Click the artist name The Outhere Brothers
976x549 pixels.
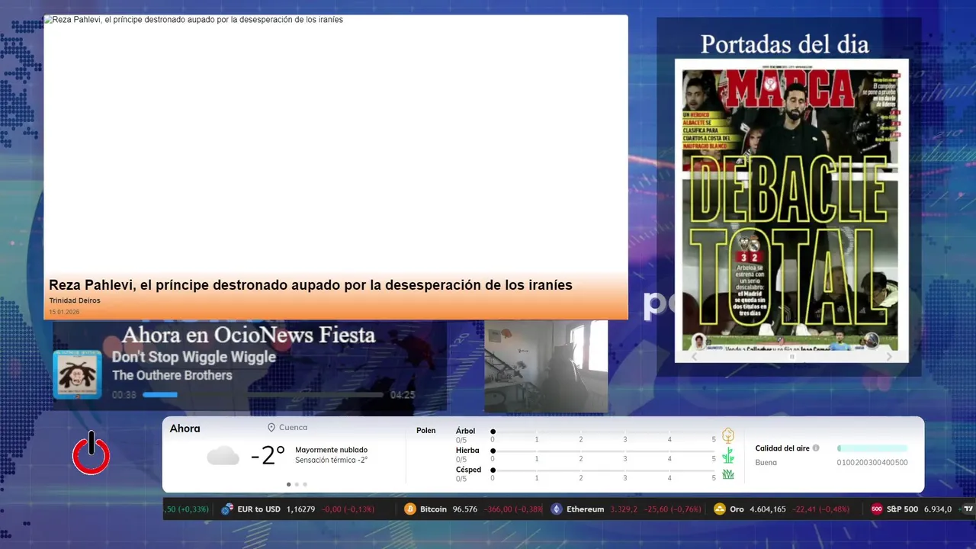[x=172, y=375]
